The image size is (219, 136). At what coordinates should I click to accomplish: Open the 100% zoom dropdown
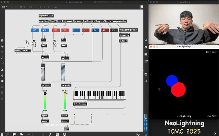click(4, 7)
